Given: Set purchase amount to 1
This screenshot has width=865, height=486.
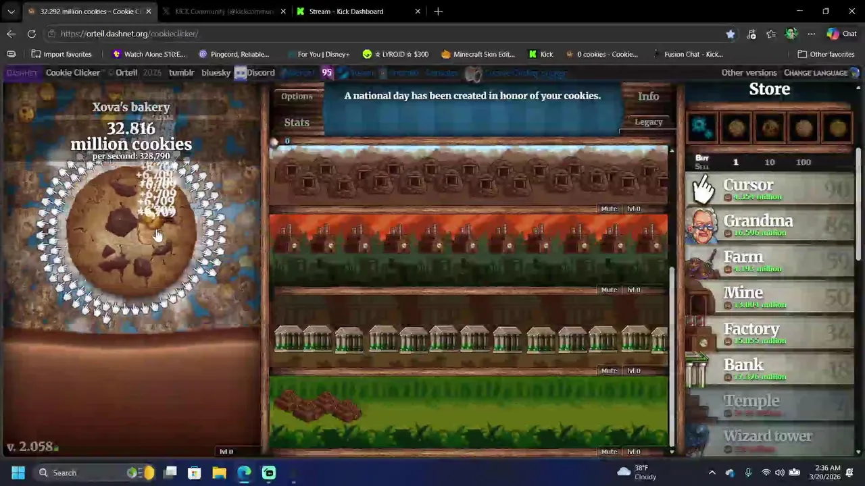Looking at the screenshot, I should pos(736,162).
